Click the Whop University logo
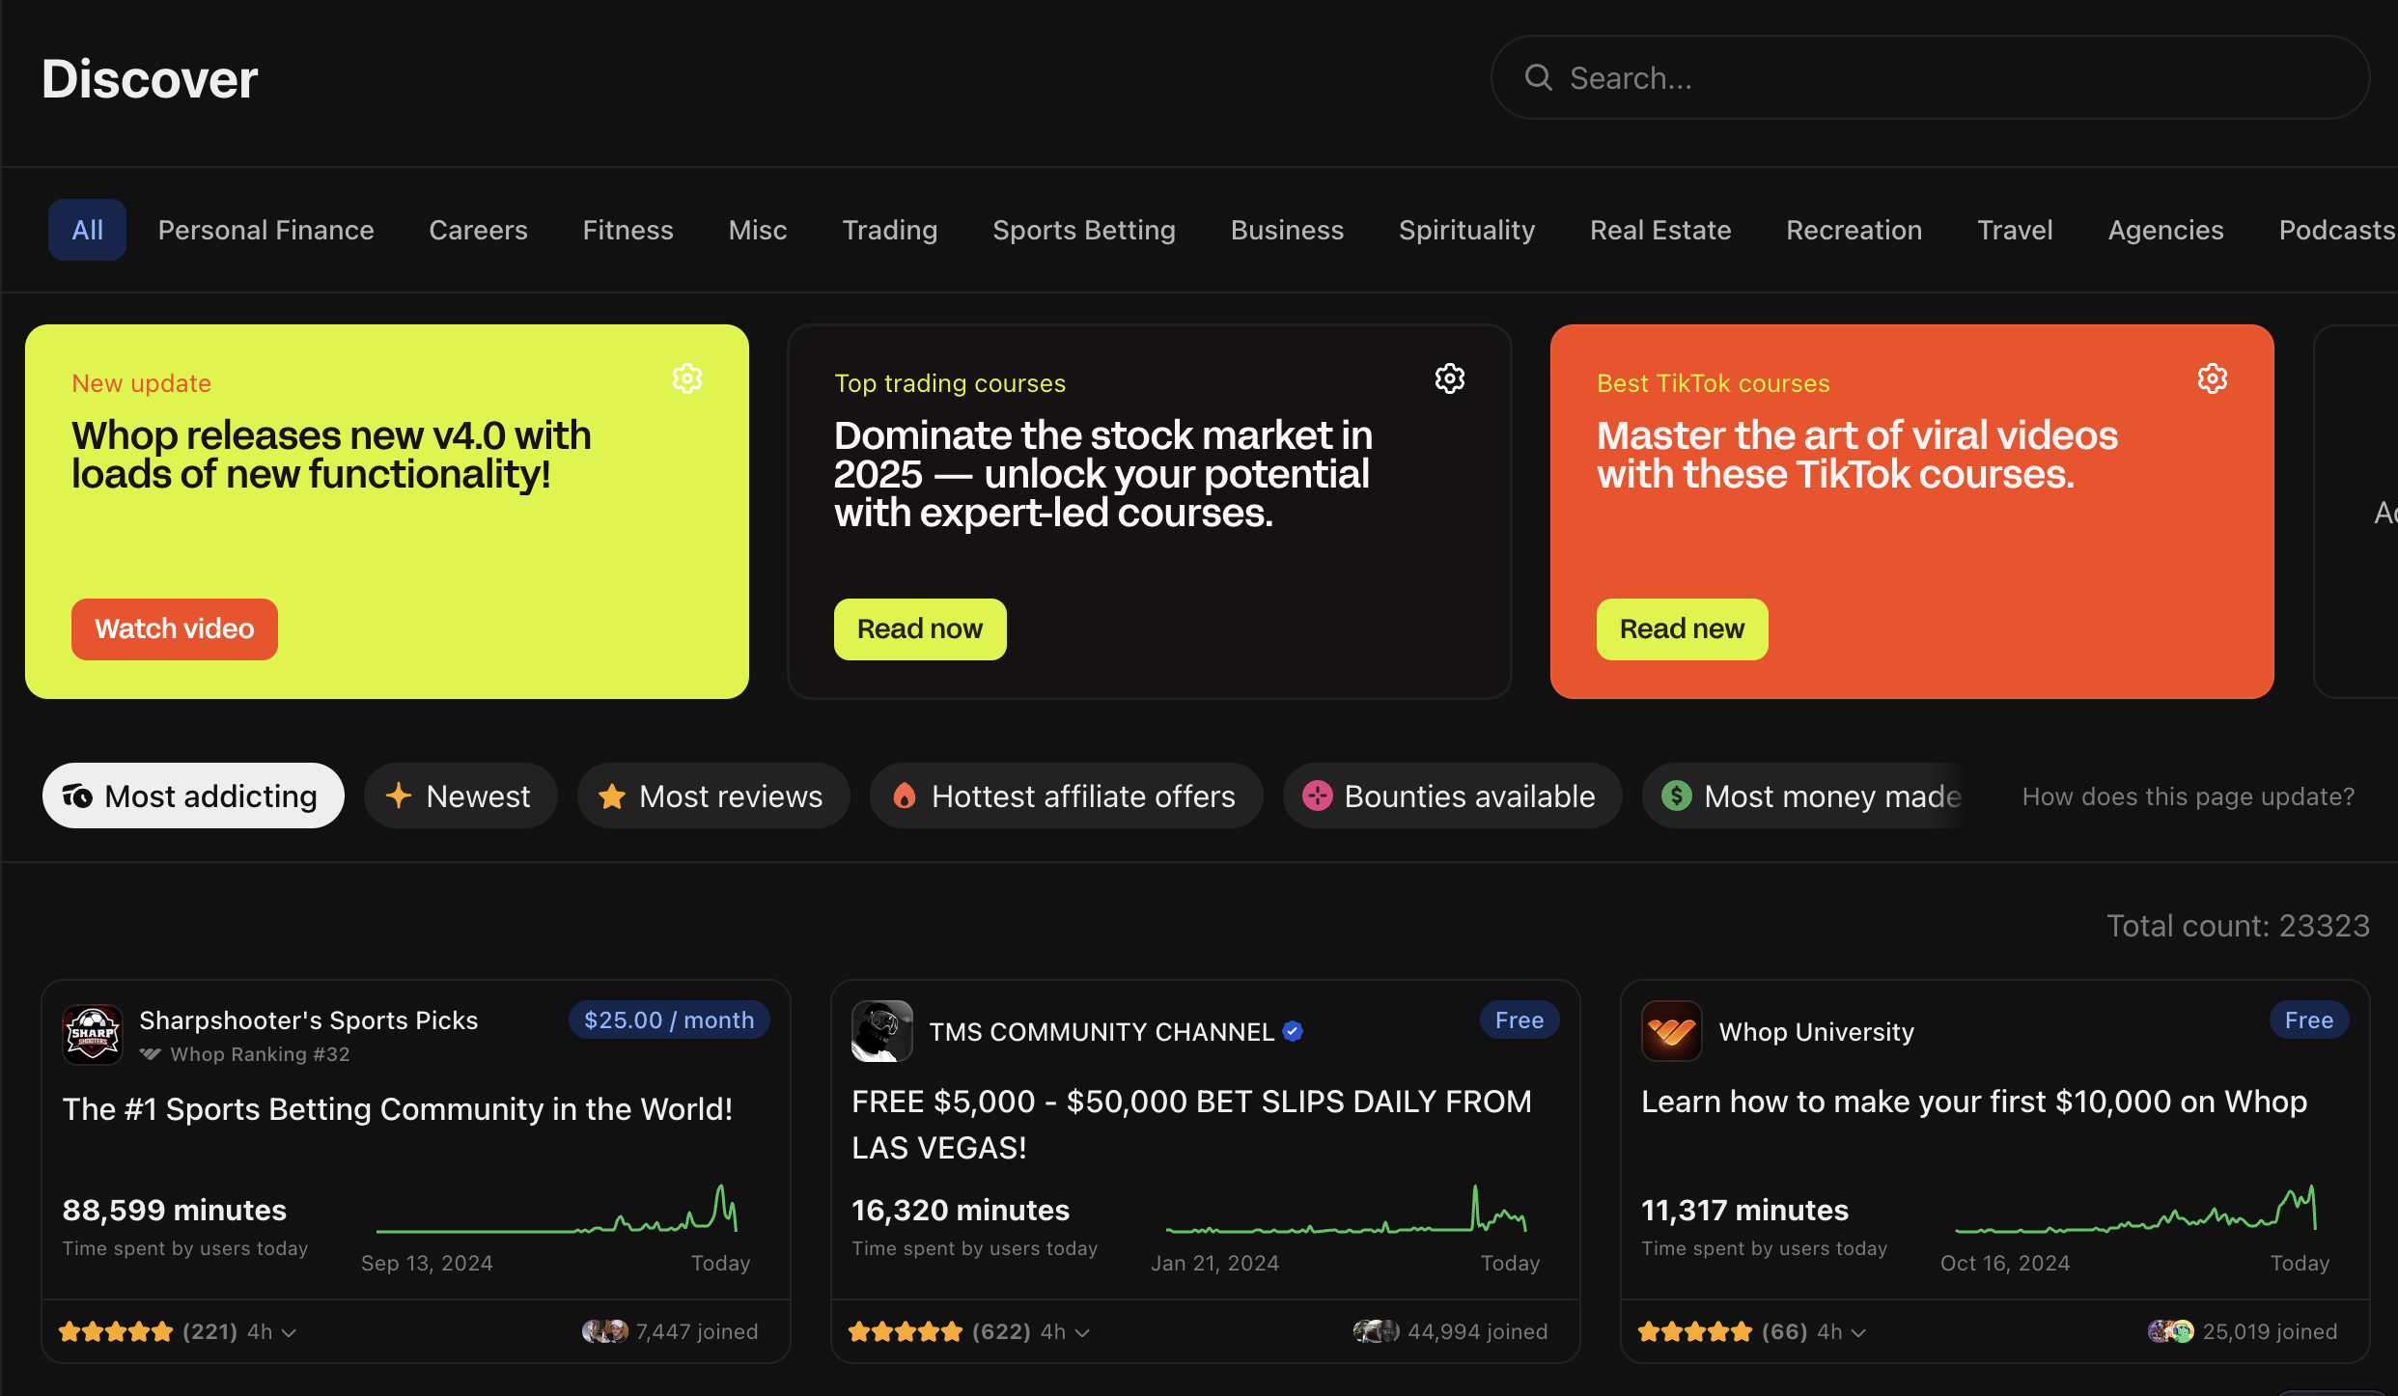2398x1396 pixels. (x=1670, y=1031)
